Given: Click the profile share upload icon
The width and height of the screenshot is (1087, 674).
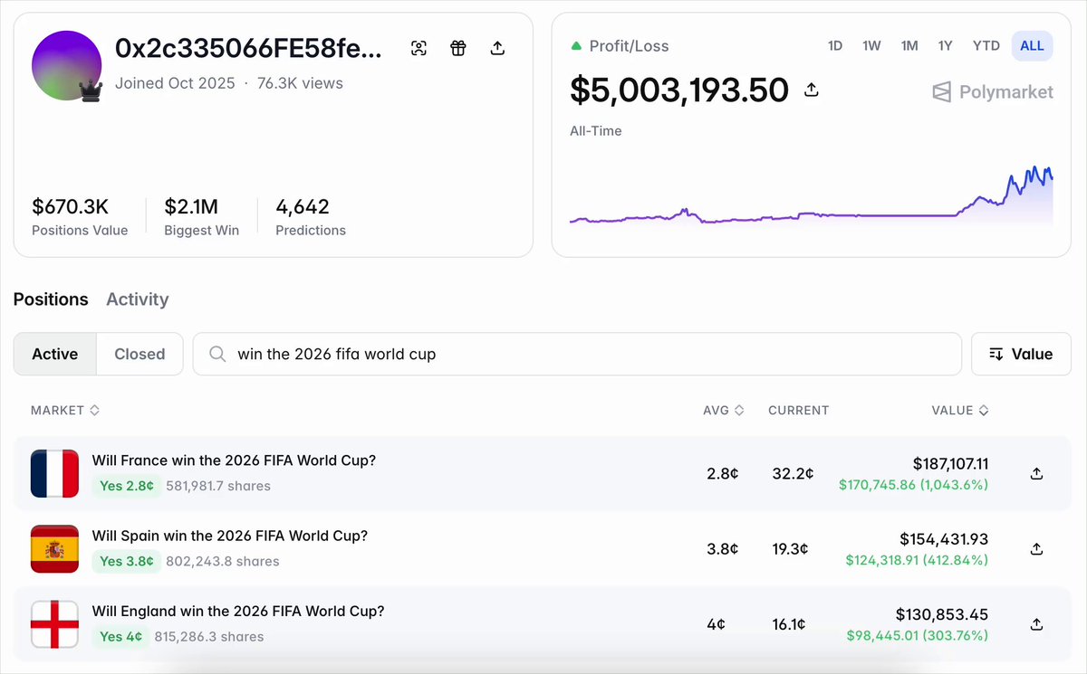Looking at the screenshot, I should pos(497,49).
